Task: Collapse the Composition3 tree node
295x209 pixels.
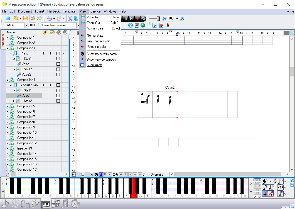Action: pos(7,48)
